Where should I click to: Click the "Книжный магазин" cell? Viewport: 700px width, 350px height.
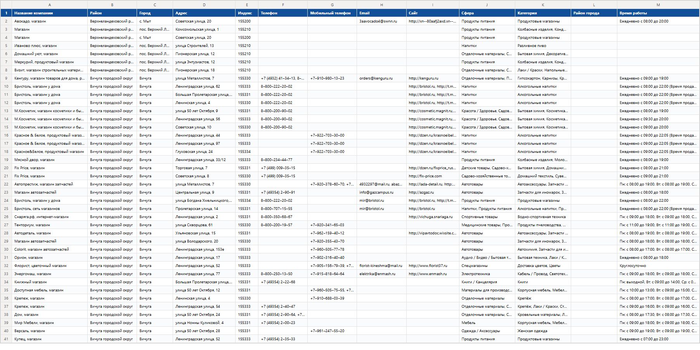(x=50, y=282)
